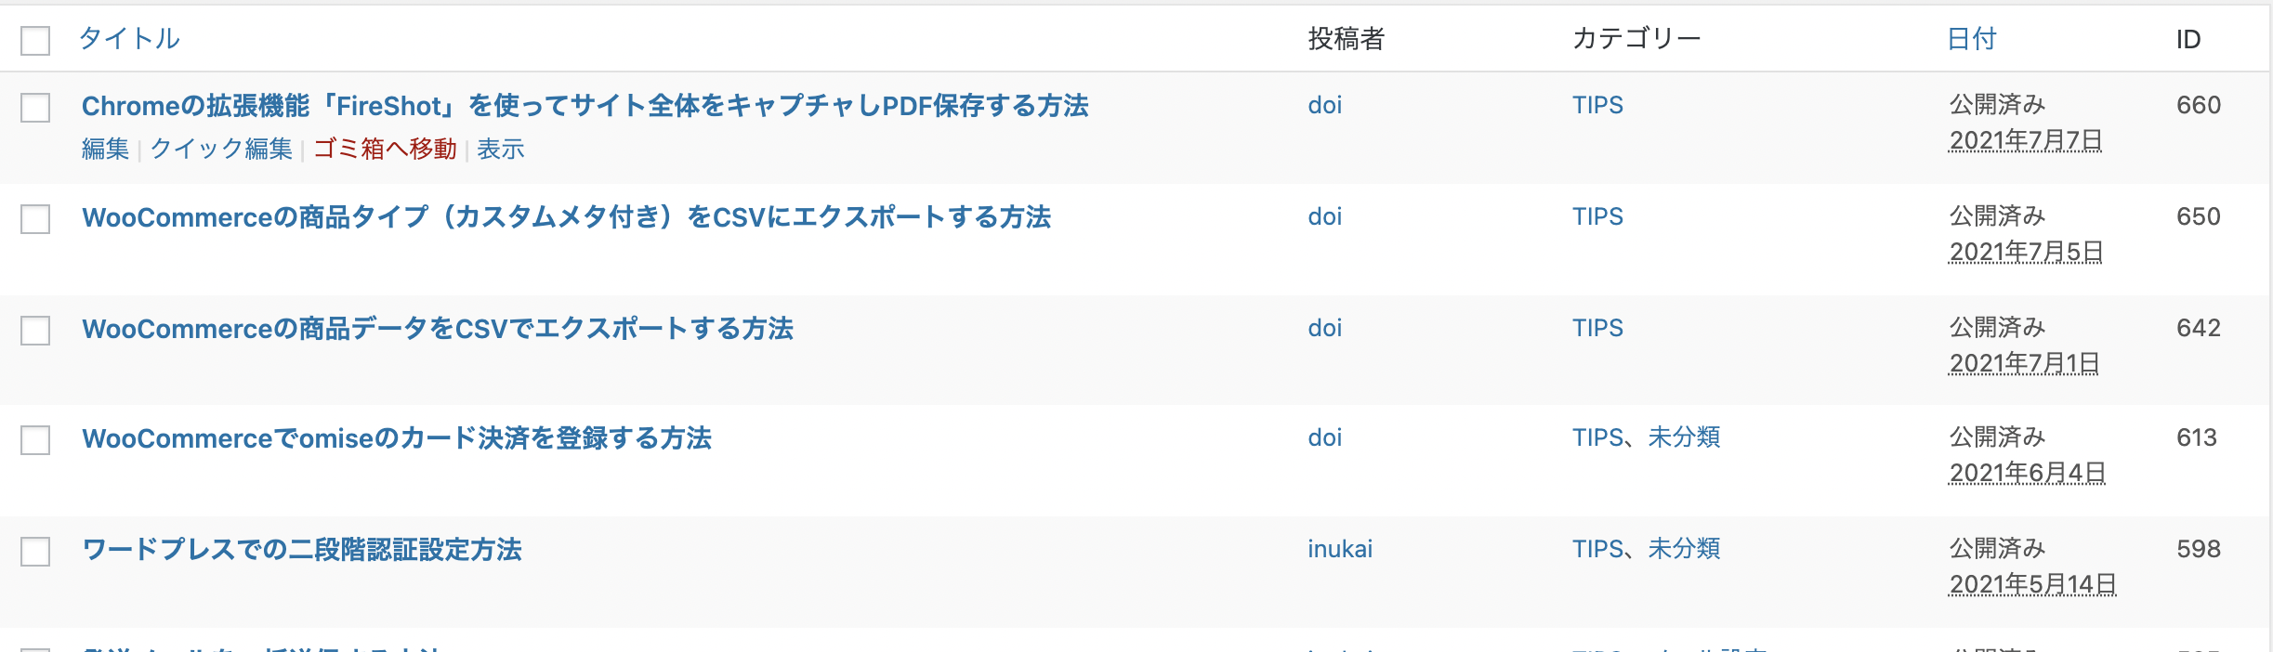Open WooCommerceの商品データ CSV export post

tap(437, 329)
